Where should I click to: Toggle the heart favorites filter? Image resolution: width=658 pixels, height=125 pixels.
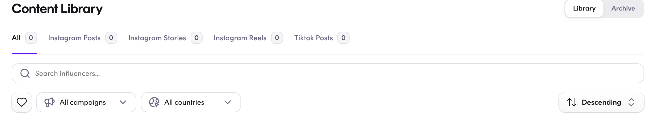[x=22, y=102]
